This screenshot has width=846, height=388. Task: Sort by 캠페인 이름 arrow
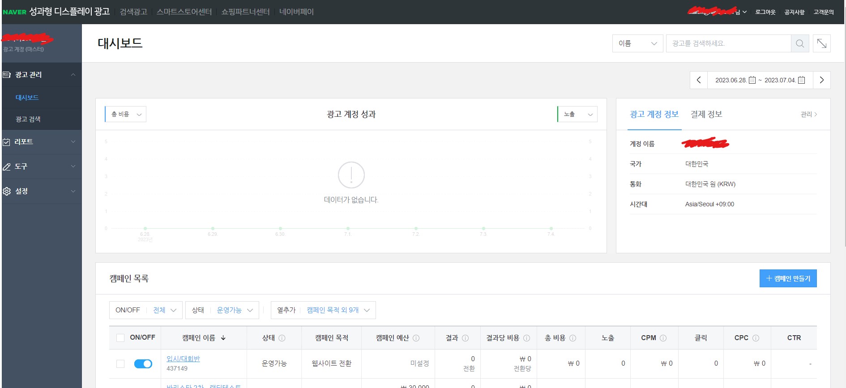click(x=223, y=338)
